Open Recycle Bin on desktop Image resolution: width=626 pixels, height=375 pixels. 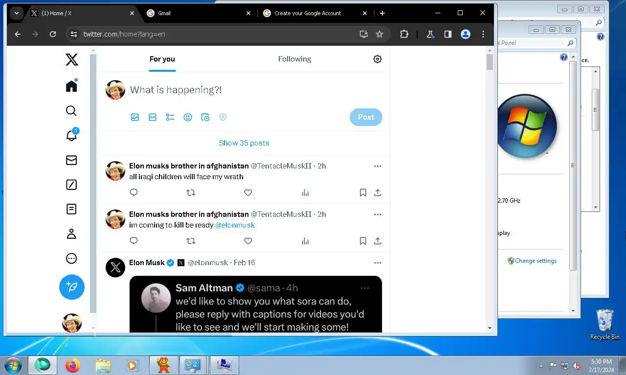(x=605, y=324)
